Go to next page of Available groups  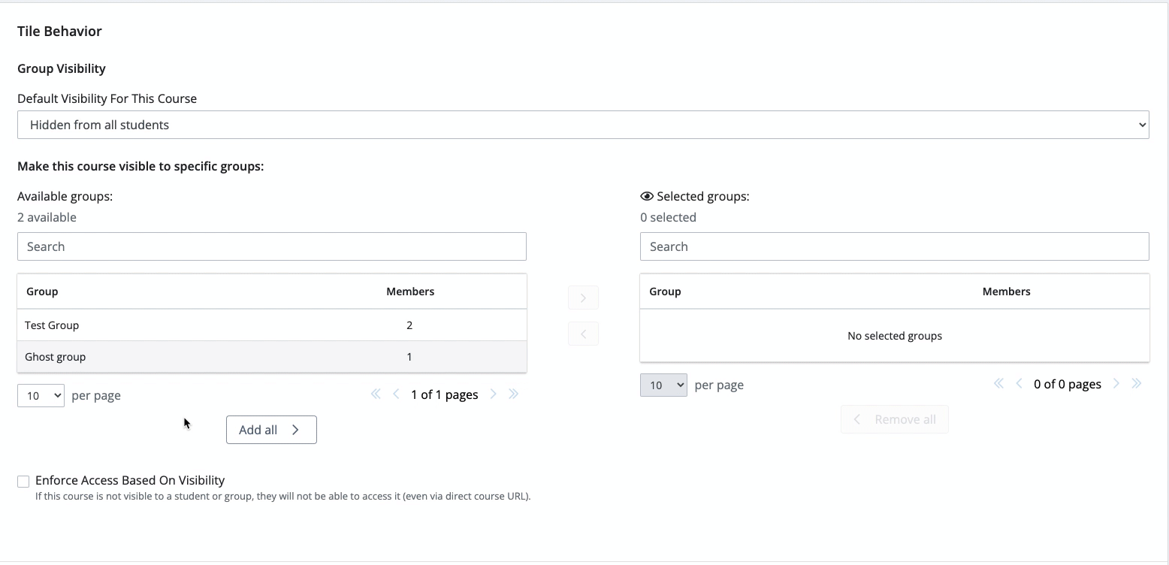click(x=494, y=394)
